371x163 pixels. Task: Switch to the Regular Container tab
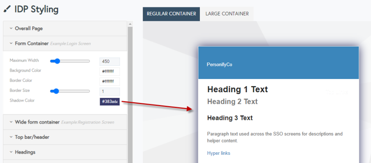tap(171, 14)
